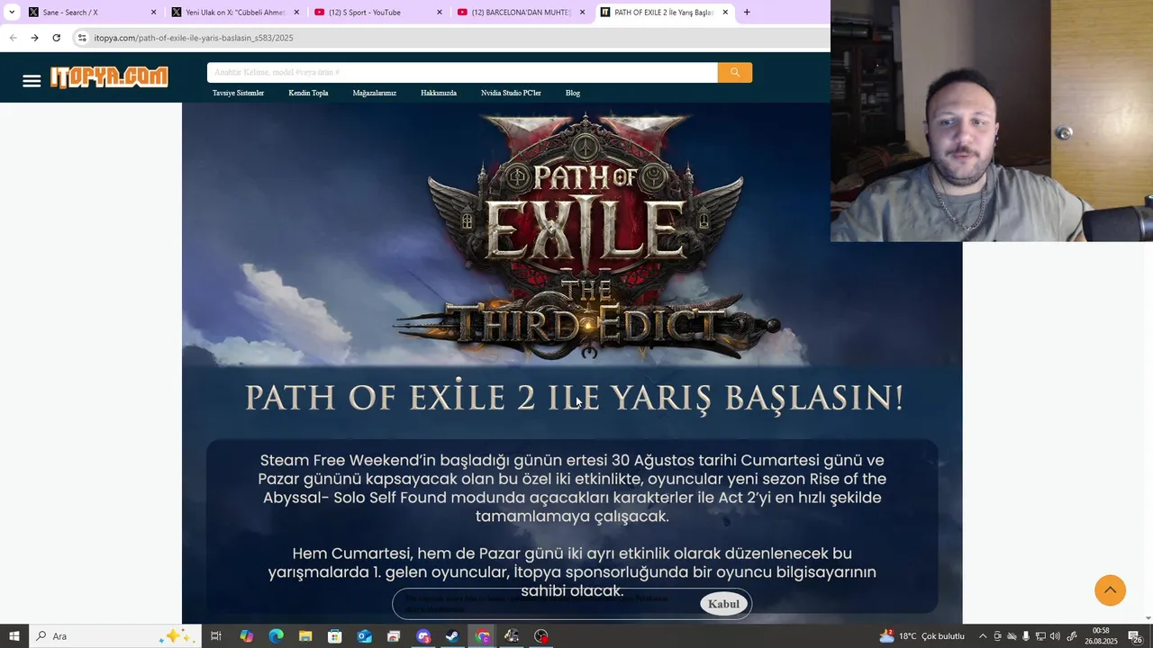Open Outlook from the taskbar

pyautogui.click(x=364, y=636)
